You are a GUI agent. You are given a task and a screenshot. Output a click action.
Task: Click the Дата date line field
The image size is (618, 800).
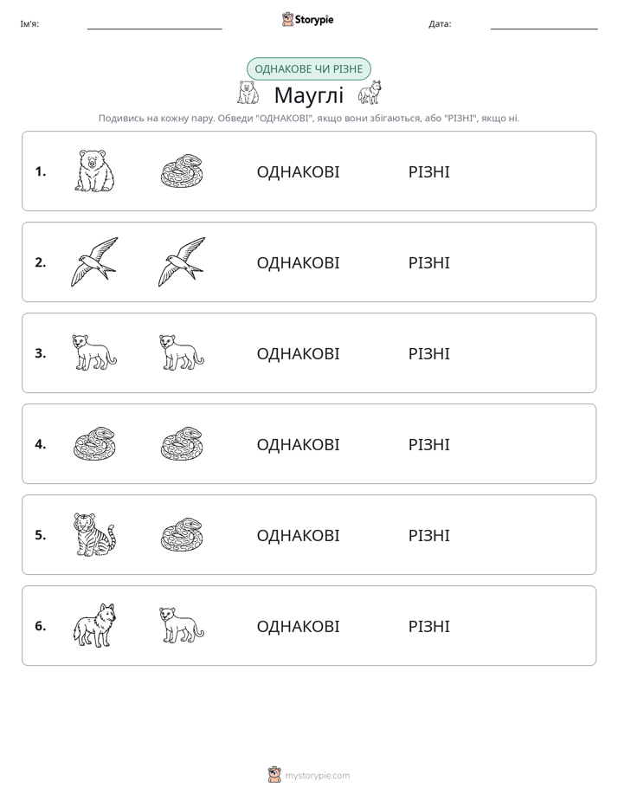544,24
